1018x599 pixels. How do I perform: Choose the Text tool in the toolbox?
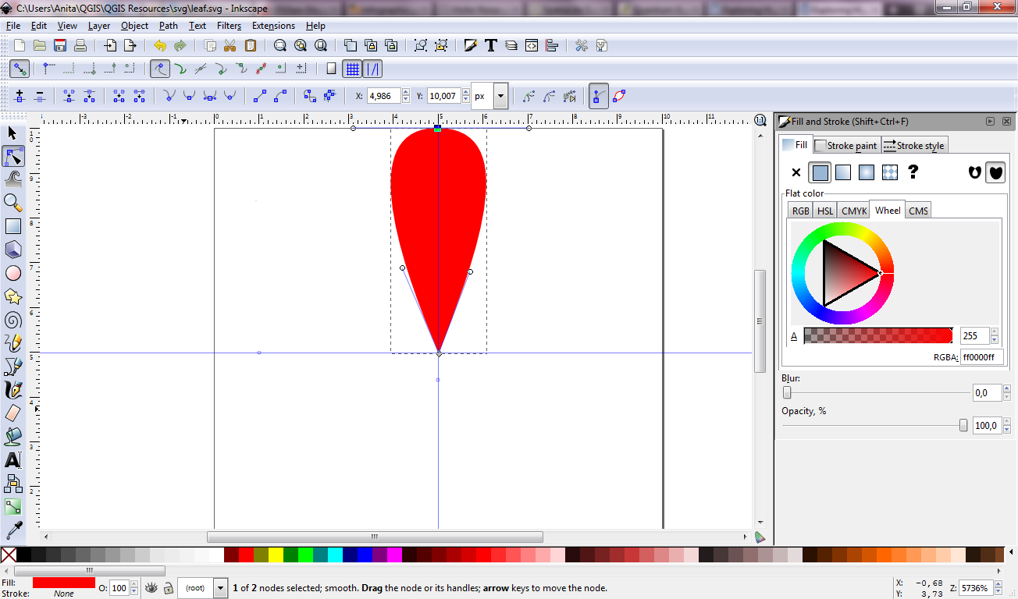coord(13,460)
